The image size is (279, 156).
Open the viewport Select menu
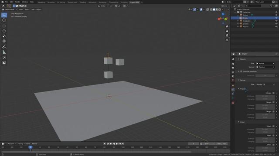pos(27,10)
